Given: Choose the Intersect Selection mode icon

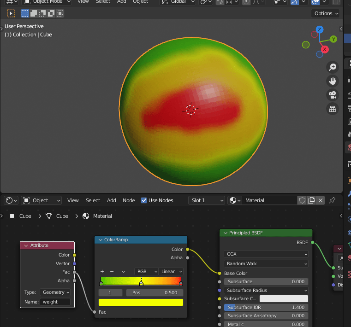Looking at the screenshot, I should pyautogui.click(x=60, y=13).
